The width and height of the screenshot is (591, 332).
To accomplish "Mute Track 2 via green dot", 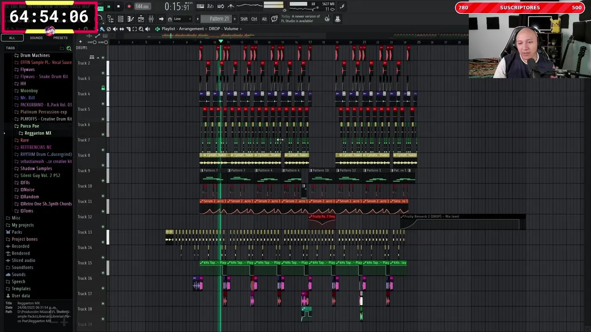I will point(103,72).
